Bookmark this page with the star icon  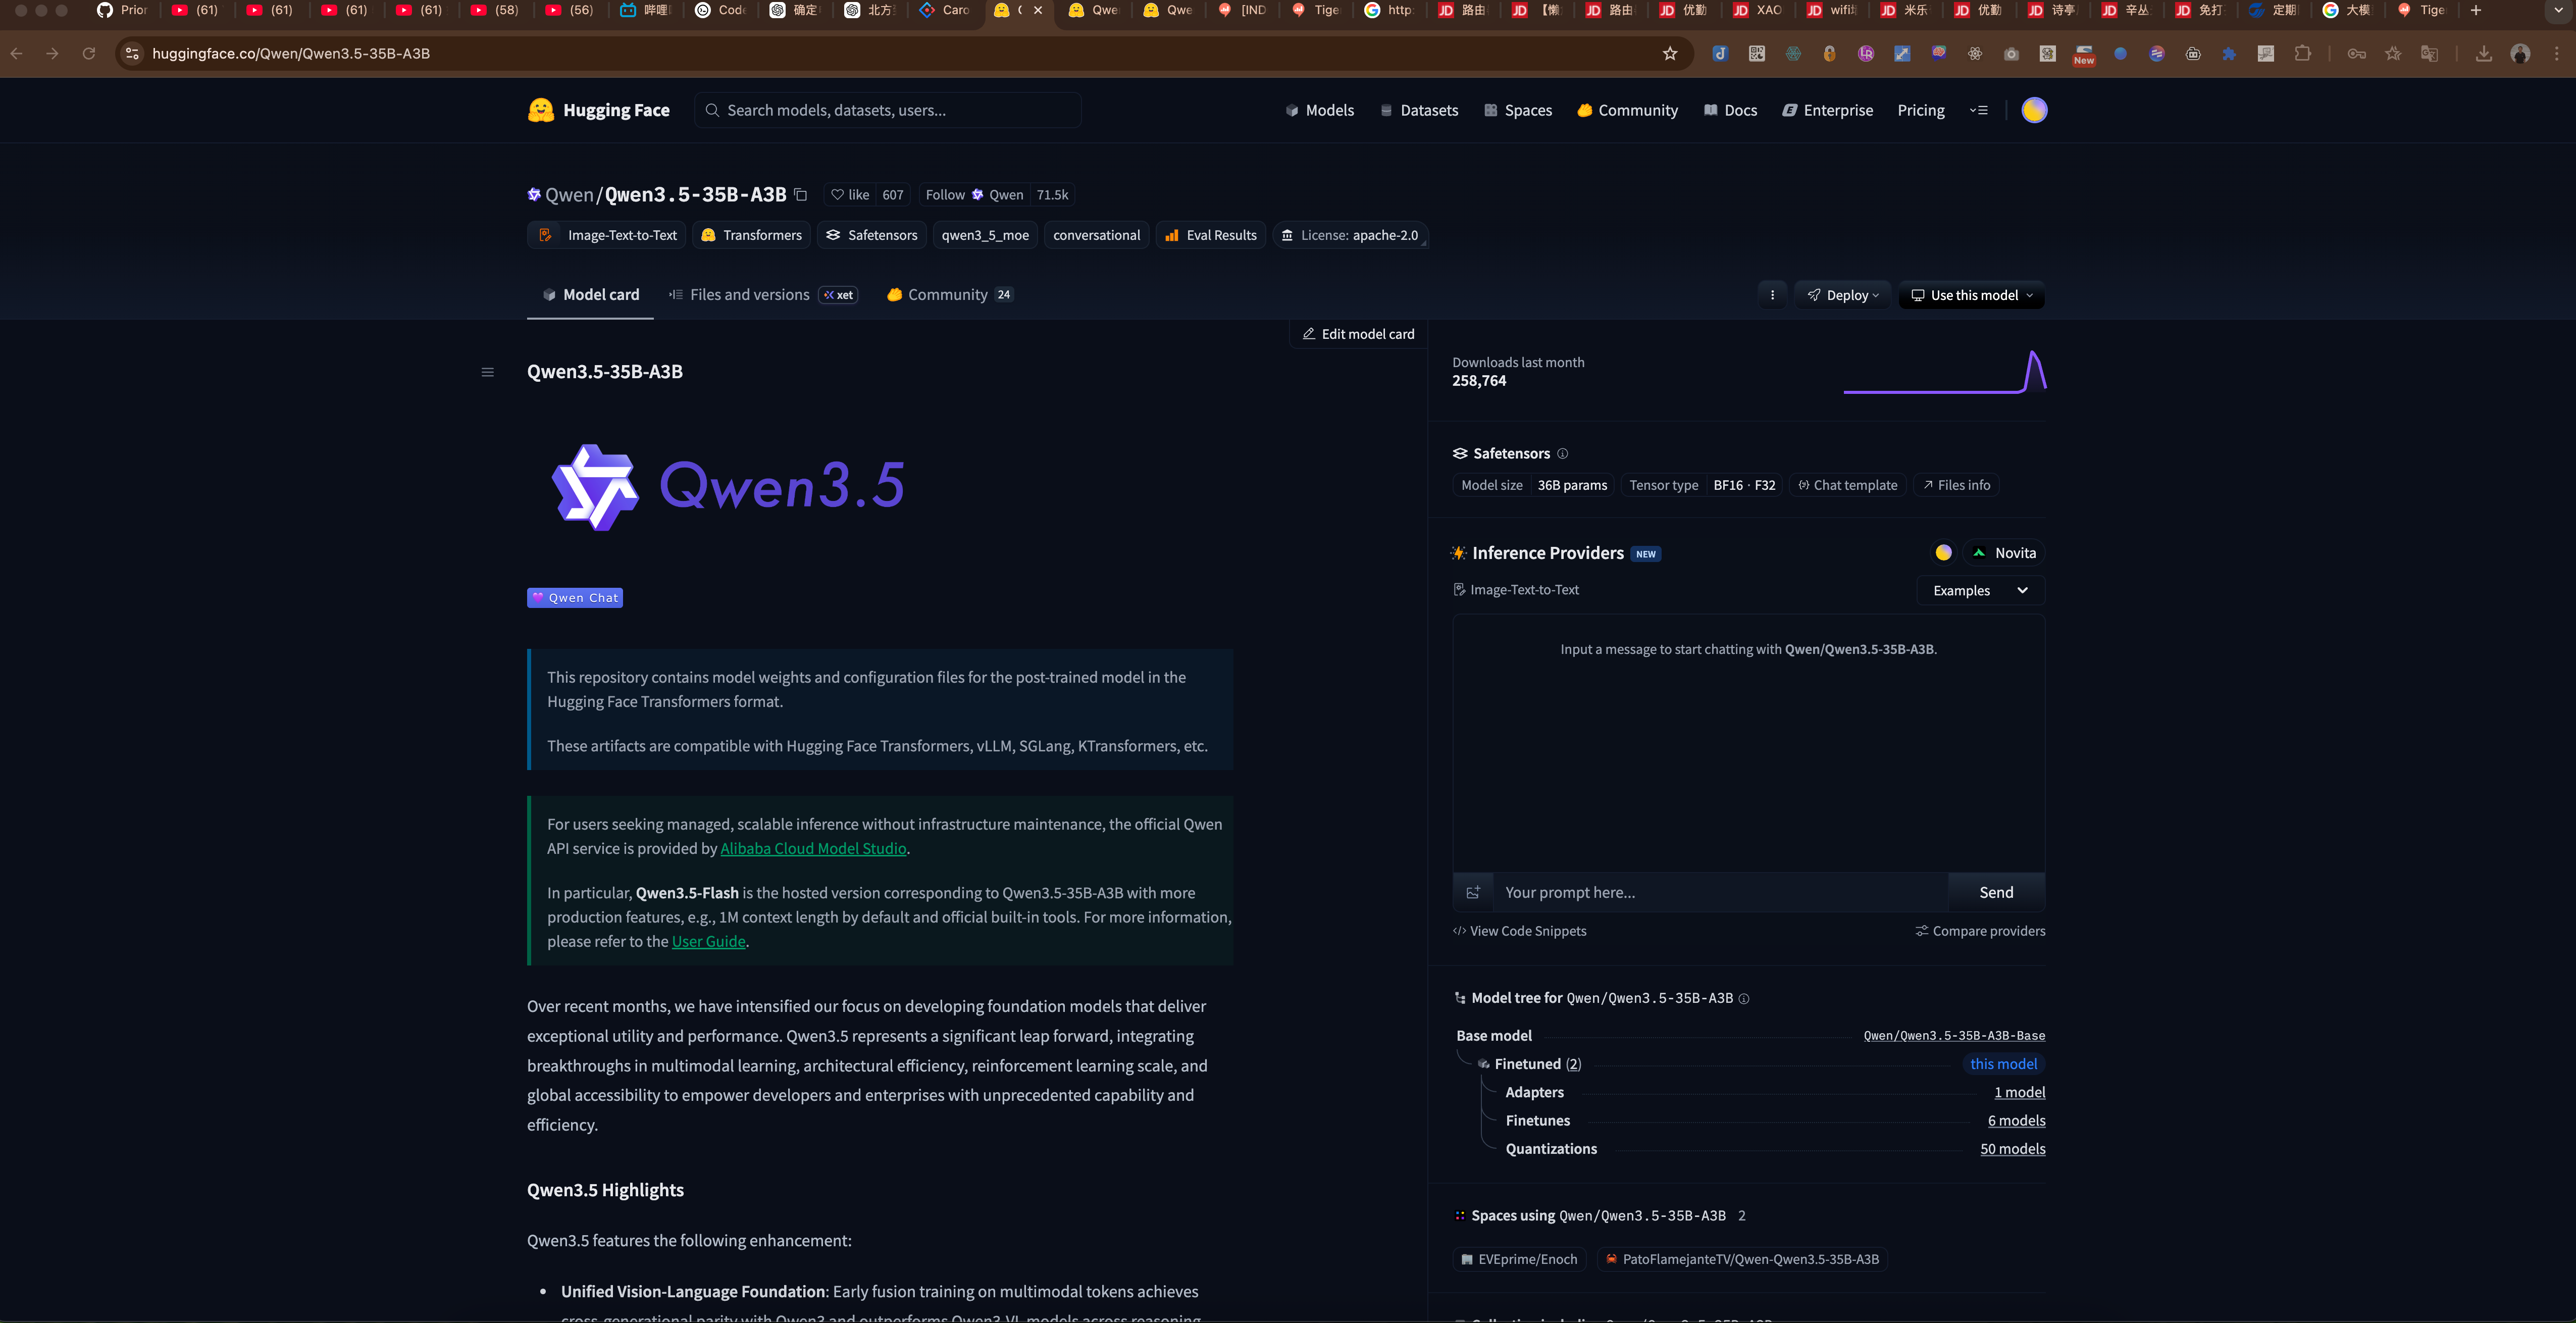coord(1670,54)
